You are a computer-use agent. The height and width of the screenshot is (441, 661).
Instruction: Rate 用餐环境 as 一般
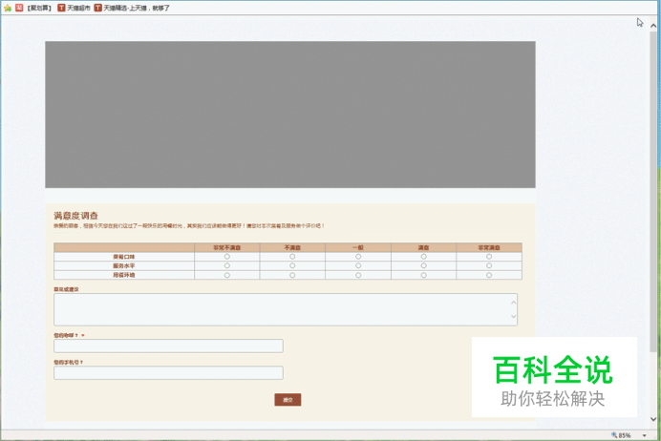[x=358, y=275]
